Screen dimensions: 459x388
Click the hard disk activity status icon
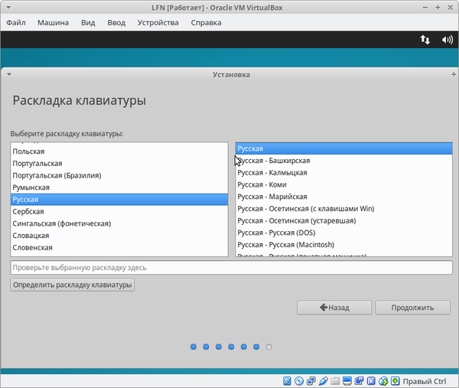[288, 380]
